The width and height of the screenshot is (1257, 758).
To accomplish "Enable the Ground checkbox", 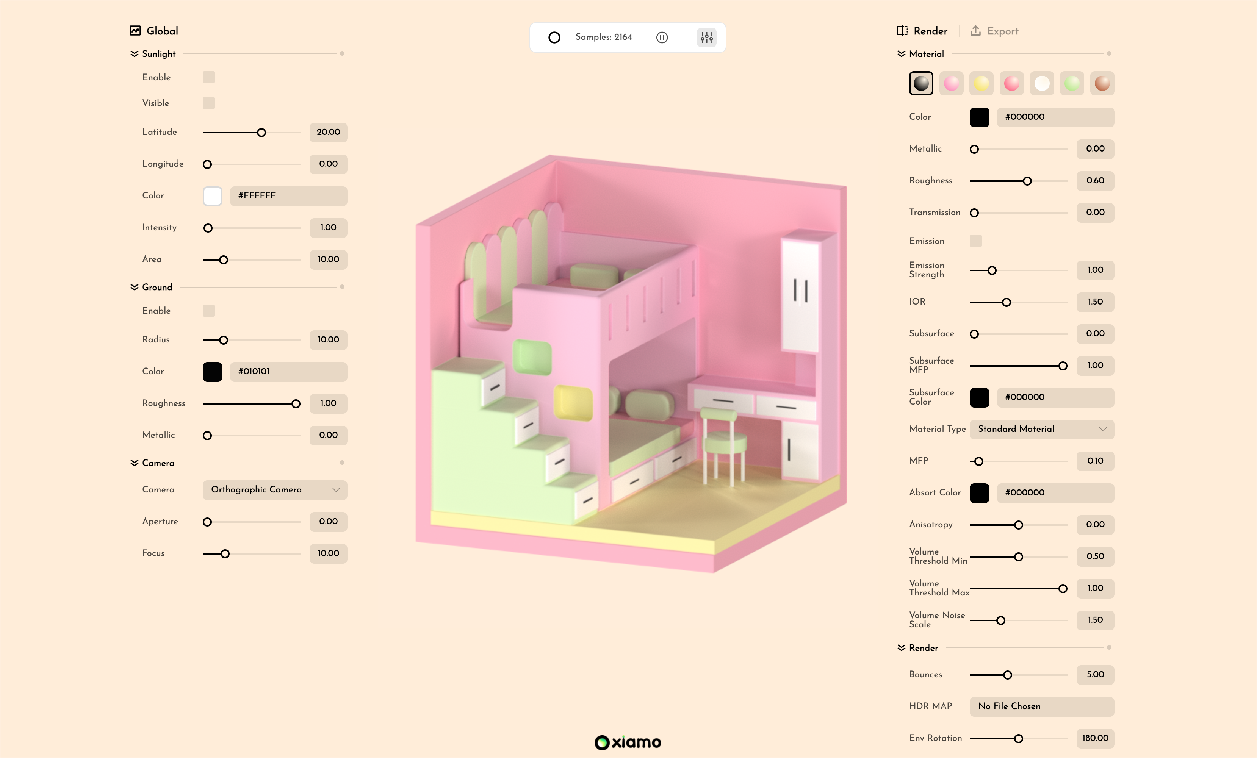I will tap(209, 311).
